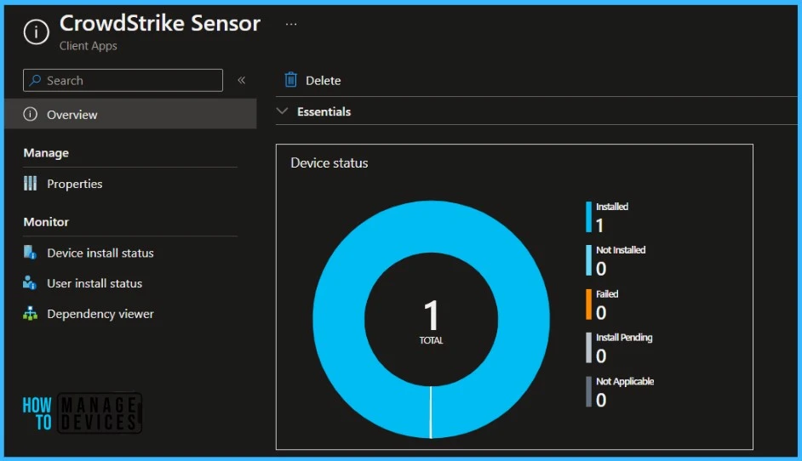Click the Installed legend label

pyautogui.click(x=612, y=207)
